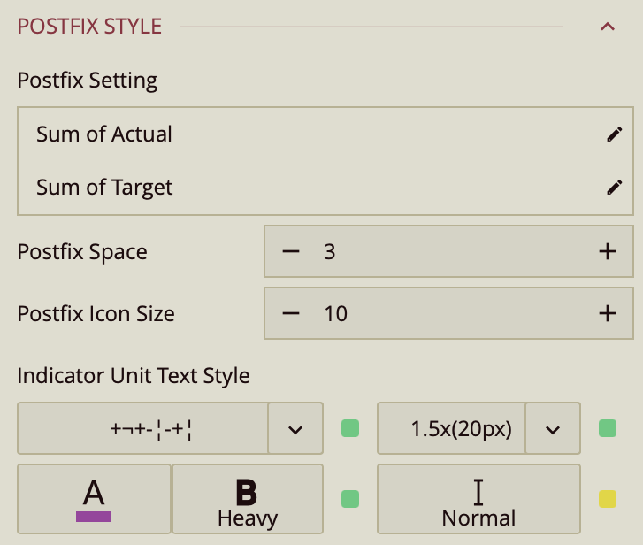Click the Heavy font weight button

(x=247, y=499)
